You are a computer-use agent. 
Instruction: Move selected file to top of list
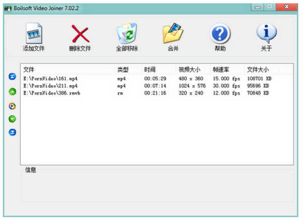tap(12, 77)
